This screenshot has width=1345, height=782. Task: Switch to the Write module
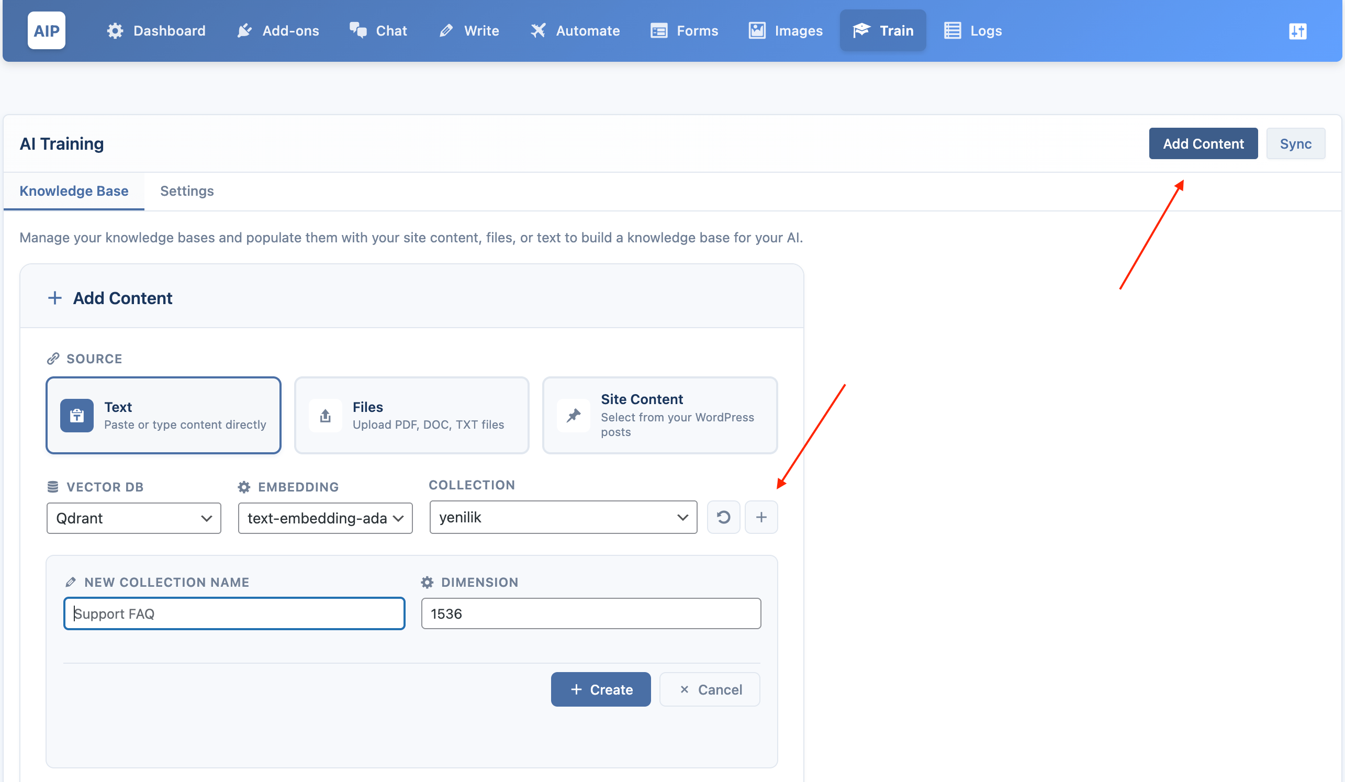(469, 30)
